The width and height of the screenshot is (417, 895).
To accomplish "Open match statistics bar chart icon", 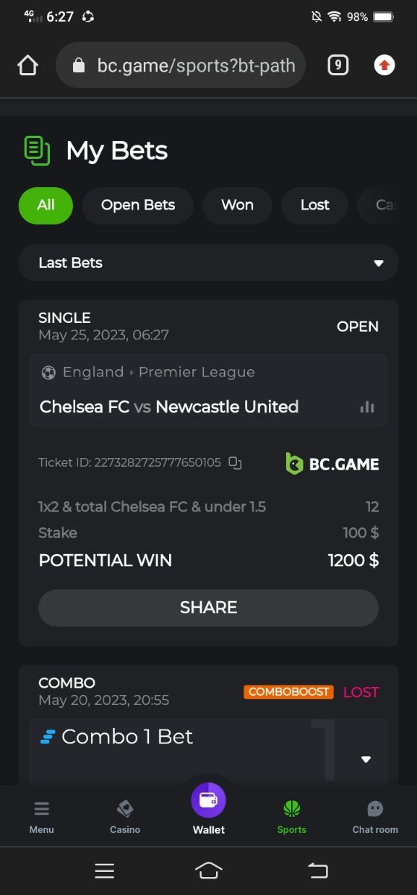I will pos(367,407).
